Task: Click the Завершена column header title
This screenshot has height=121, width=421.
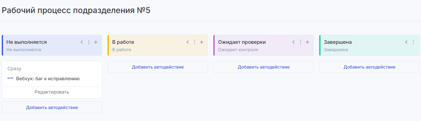Action: pos(338,42)
